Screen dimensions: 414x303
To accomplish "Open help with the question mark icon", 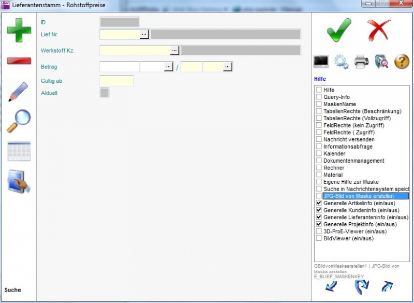I will coord(402,62).
